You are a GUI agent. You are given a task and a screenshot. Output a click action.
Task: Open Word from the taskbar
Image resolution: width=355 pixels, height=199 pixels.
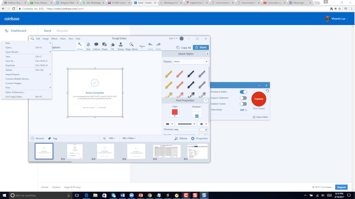(123, 195)
